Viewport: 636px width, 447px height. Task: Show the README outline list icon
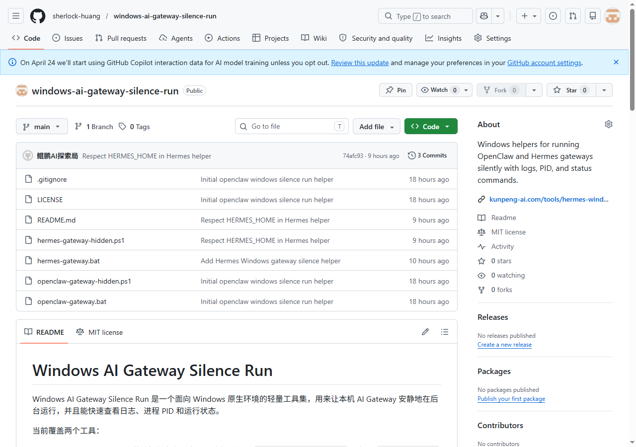pyautogui.click(x=445, y=332)
